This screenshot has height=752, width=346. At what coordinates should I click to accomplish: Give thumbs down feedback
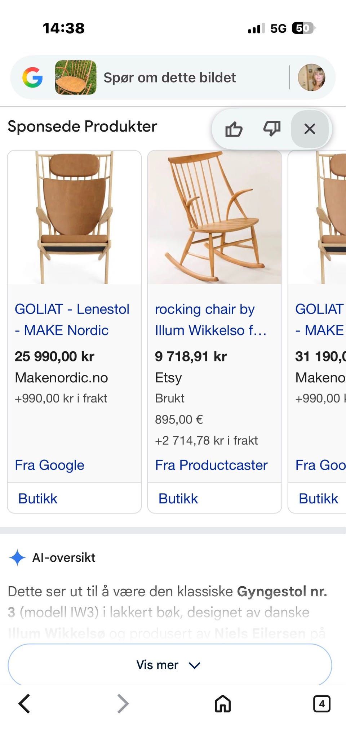[x=272, y=129]
